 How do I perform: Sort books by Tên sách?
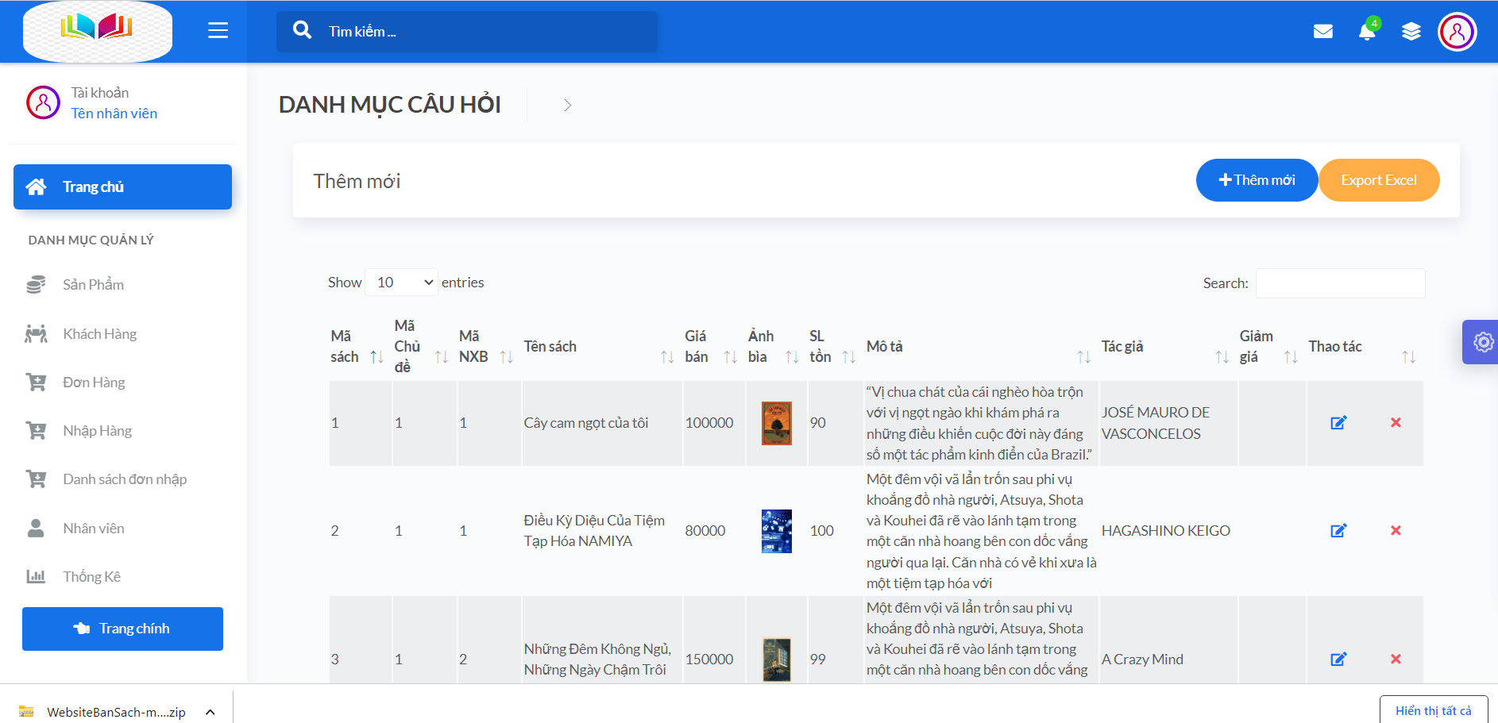[667, 356]
